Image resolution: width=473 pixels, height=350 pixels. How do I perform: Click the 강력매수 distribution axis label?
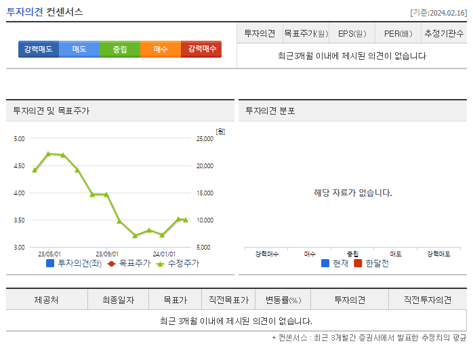pyautogui.click(x=267, y=254)
